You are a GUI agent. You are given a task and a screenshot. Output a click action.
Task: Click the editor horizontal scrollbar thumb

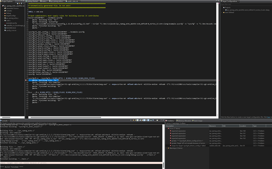point(66,117)
